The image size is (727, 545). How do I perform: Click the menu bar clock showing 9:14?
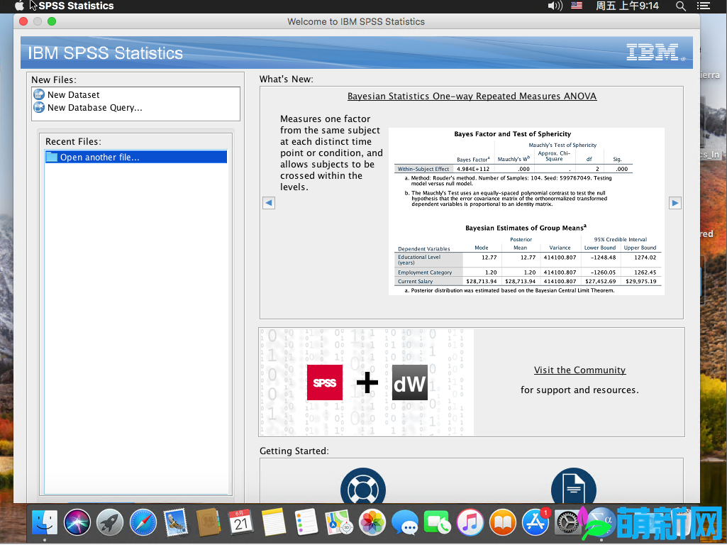(627, 6)
